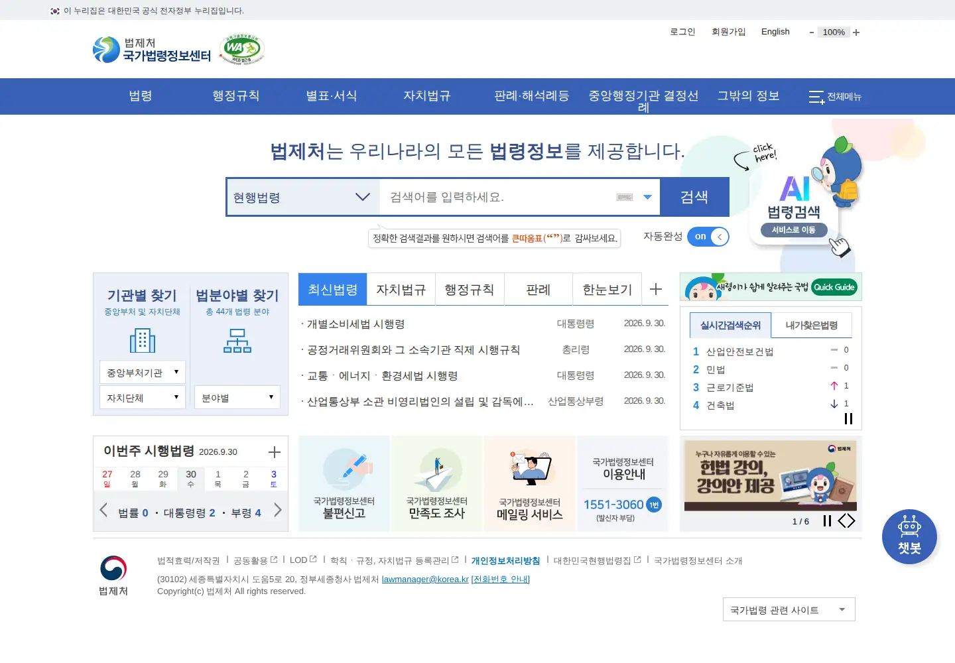
Task: Open 불편신고 card
Action: pos(344,483)
